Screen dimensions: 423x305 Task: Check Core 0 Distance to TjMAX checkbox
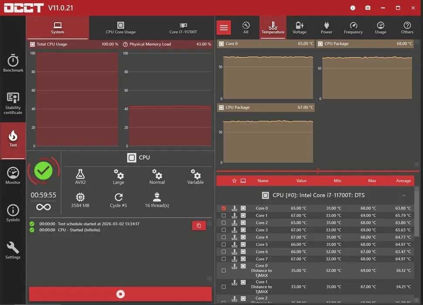click(224, 271)
